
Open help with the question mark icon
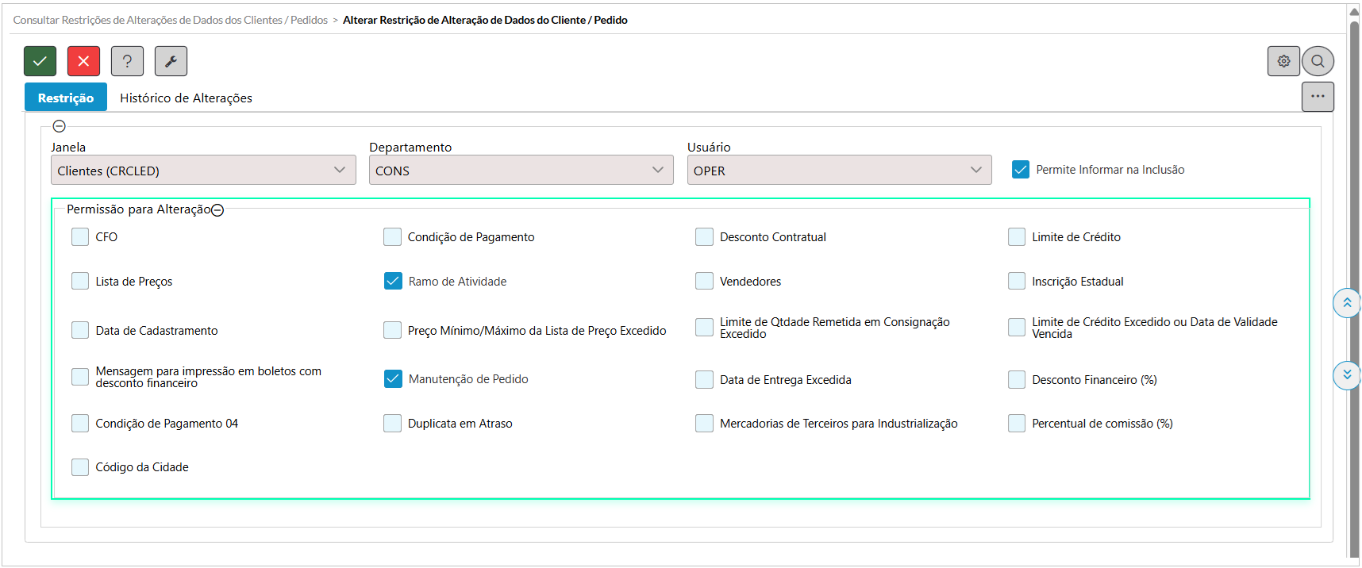127,61
